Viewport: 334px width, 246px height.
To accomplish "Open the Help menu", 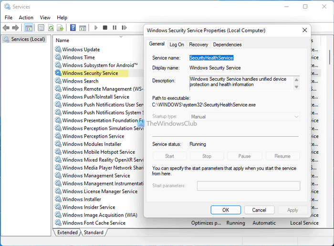I will pos(62,18).
